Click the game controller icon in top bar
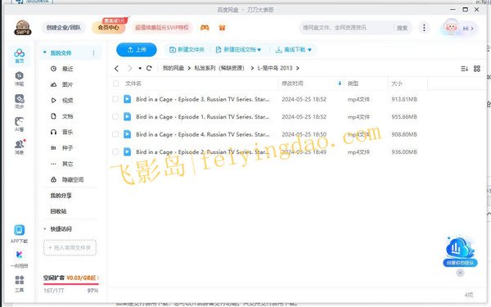 pos(205,28)
